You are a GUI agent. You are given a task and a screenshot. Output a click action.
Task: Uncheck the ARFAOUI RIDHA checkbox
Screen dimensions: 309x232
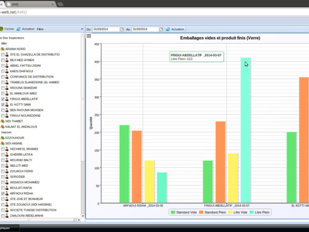point(3,193)
